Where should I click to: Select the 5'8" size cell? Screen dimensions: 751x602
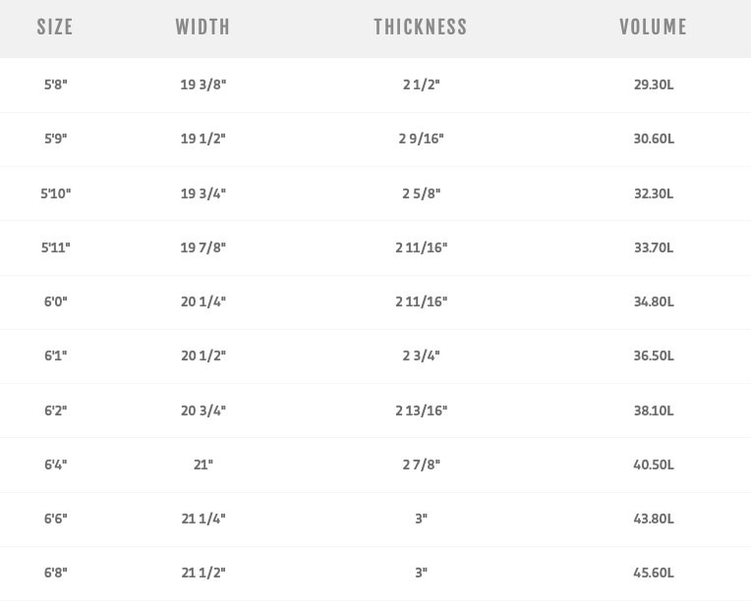click(56, 84)
